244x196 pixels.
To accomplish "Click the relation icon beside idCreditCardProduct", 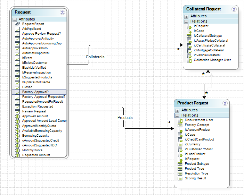I will click(x=180, y=139).
